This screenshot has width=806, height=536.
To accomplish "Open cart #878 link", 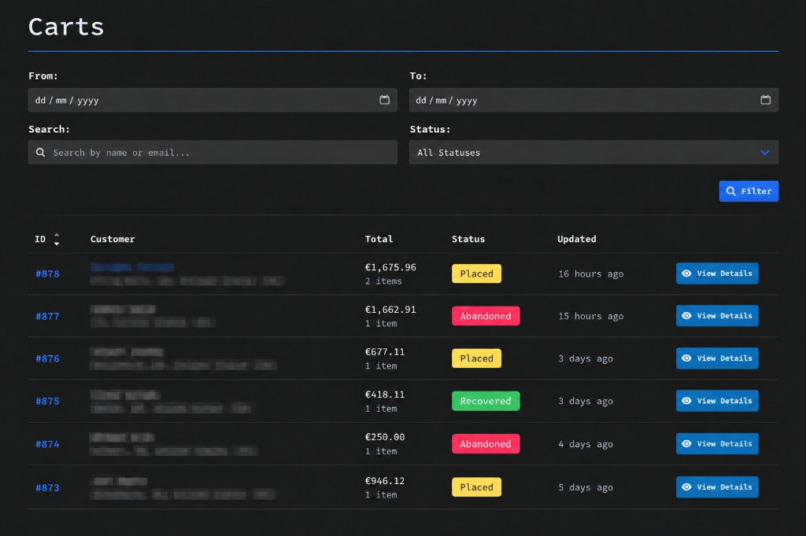I will (x=47, y=274).
